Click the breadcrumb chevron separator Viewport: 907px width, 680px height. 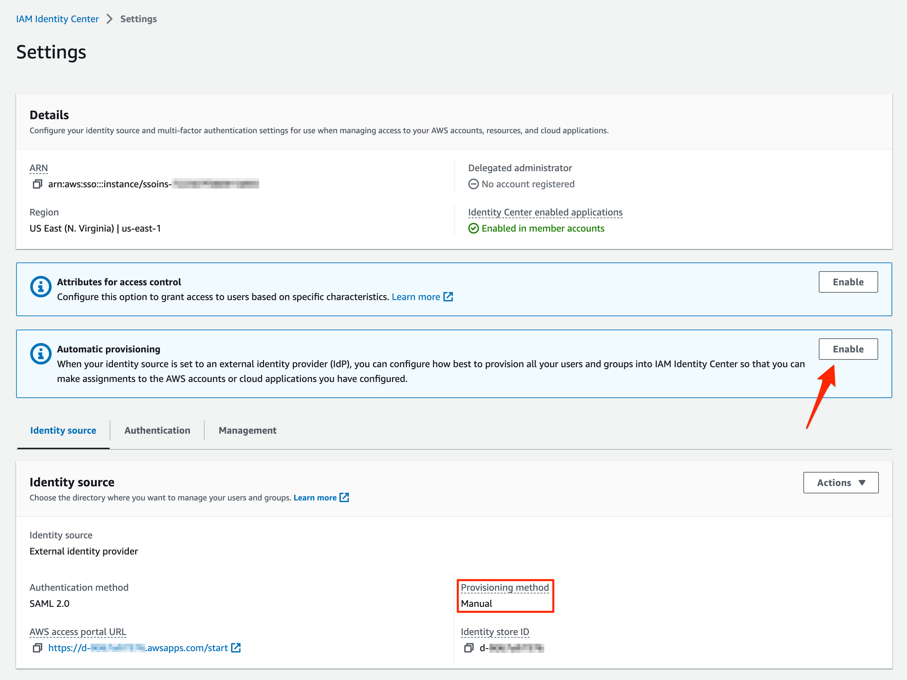click(x=109, y=19)
